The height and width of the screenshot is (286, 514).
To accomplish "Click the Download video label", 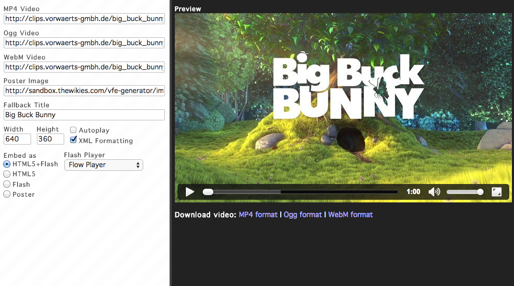I will pos(205,214).
